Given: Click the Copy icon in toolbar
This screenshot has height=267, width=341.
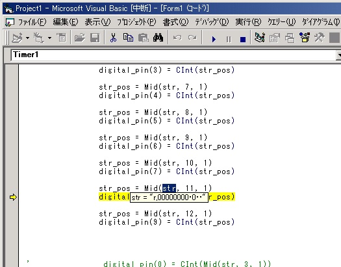Looking at the screenshot, I should coord(129,38).
